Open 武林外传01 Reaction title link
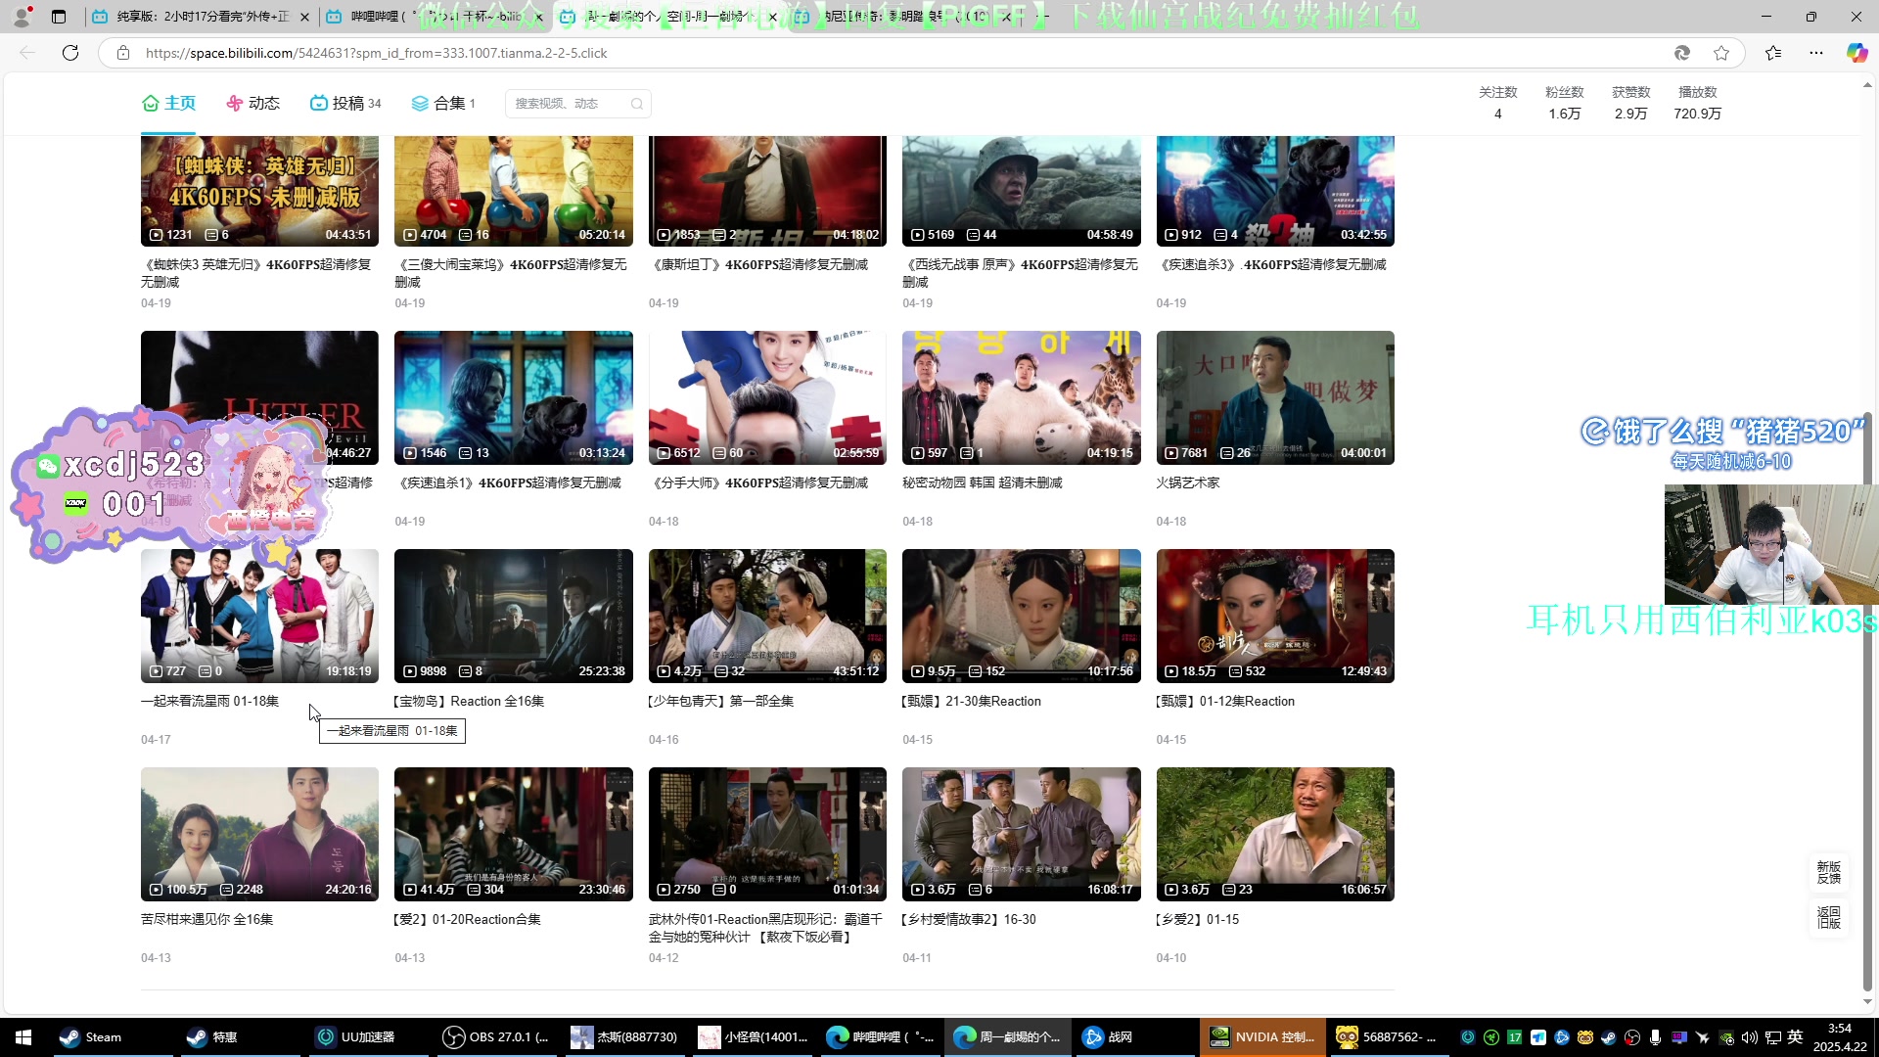Image resolution: width=1879 pixels, height=1057 pixels. tap(766, 929)
